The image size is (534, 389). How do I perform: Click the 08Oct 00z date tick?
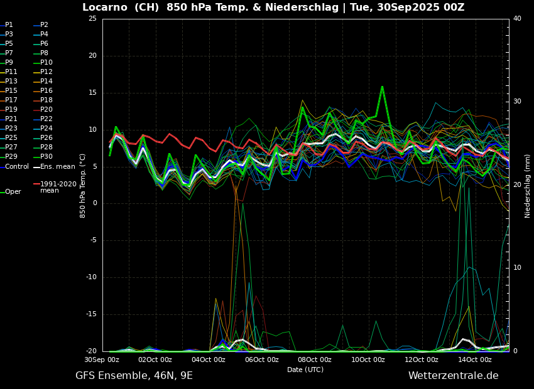click(x=315, y=360)
